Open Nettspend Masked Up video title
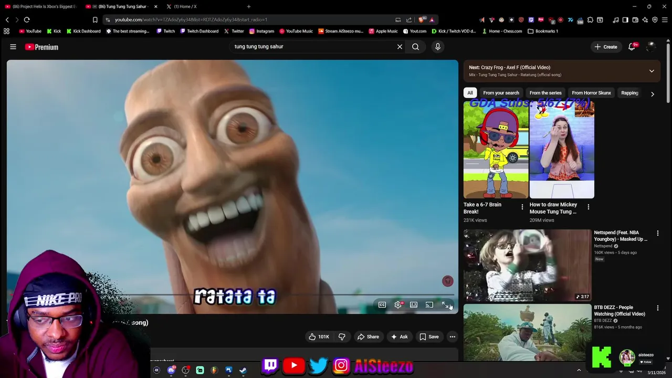 (621, 236)
